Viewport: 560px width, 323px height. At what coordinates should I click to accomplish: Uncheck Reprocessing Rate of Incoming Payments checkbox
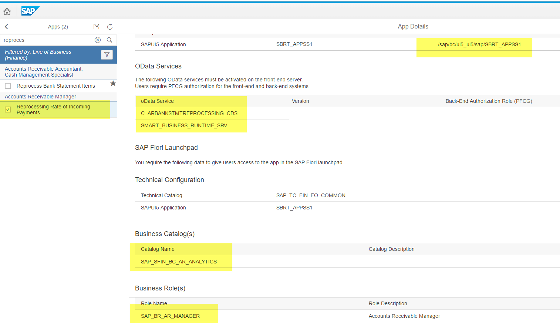[8, 110]
